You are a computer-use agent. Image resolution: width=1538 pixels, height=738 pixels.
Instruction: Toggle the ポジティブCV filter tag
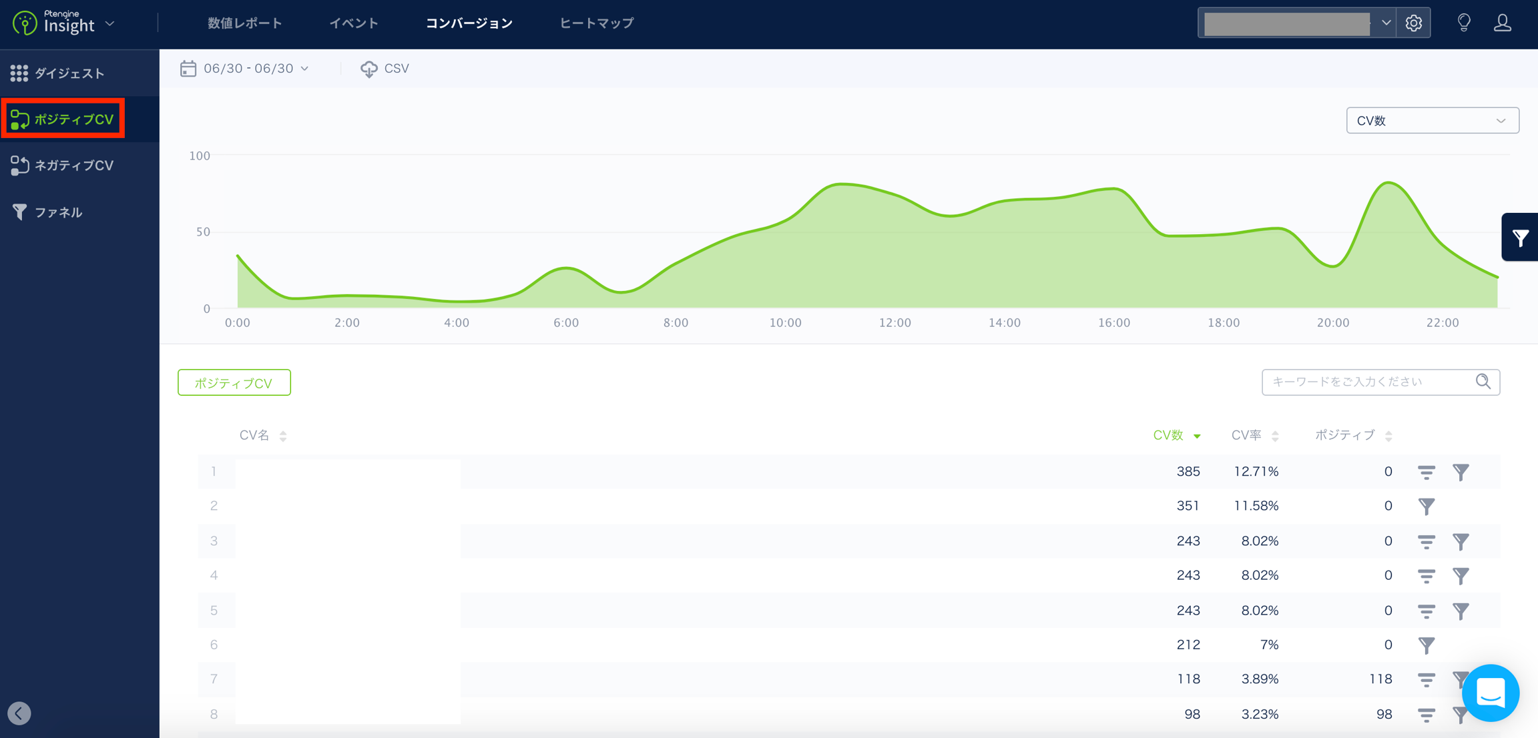[x=234, y=383]
